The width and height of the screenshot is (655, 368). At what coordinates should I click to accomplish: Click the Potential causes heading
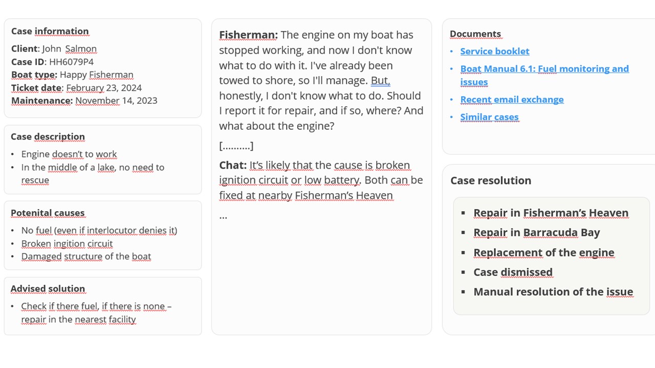coord(48,213)
